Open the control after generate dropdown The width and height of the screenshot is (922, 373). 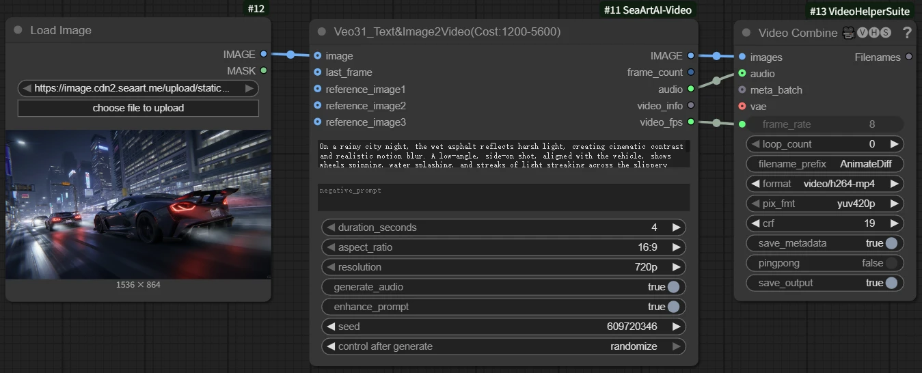(503, 346)
